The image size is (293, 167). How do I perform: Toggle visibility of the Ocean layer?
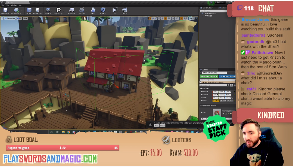pos(202,16)
